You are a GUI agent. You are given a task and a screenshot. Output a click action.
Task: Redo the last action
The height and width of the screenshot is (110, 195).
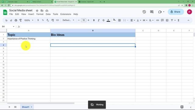point(11,20)
